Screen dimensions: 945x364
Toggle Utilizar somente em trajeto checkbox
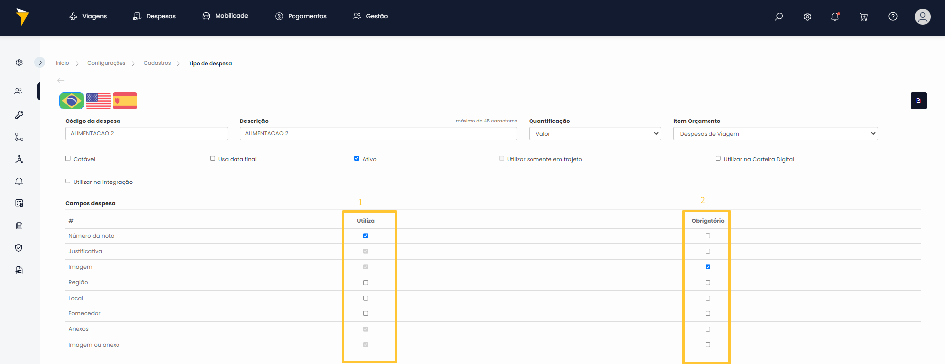(502, 159)
